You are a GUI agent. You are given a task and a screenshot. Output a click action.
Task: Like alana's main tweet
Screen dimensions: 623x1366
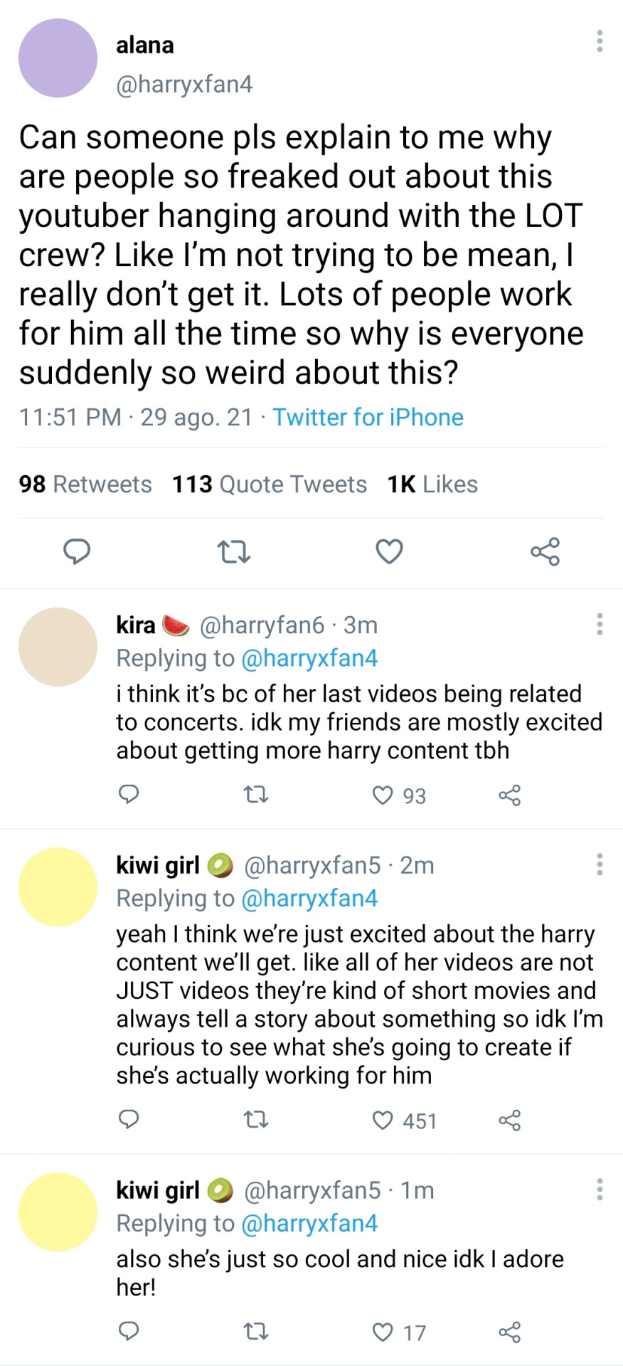[x=389, y=551]
